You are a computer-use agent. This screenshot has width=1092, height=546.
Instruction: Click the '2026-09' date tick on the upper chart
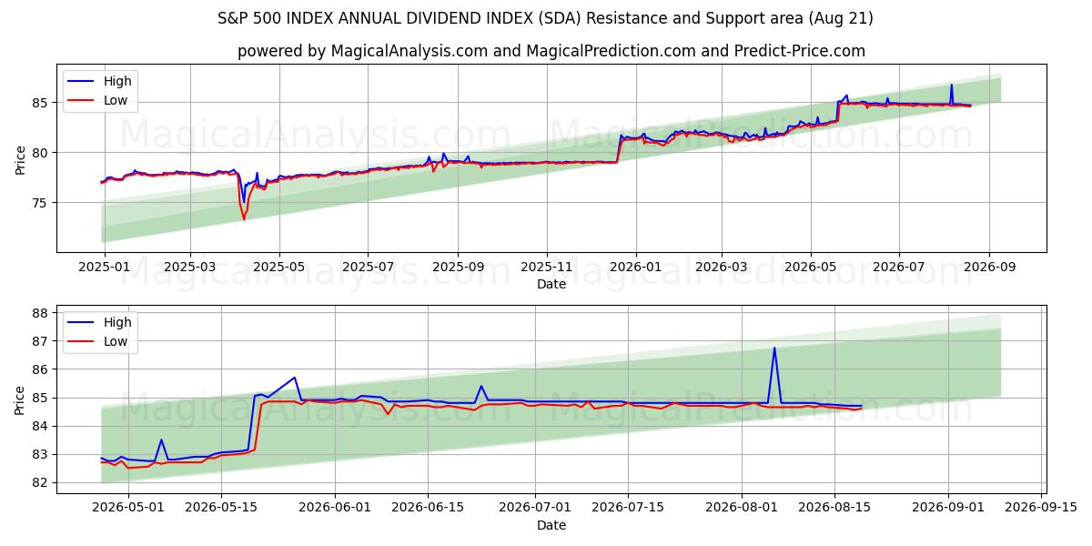[989, 268]
